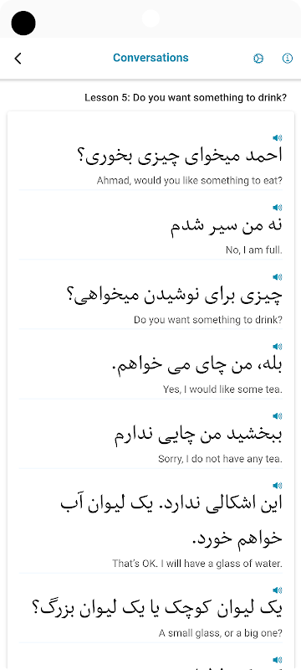Open the info icon in header

(x=288, y=59)
